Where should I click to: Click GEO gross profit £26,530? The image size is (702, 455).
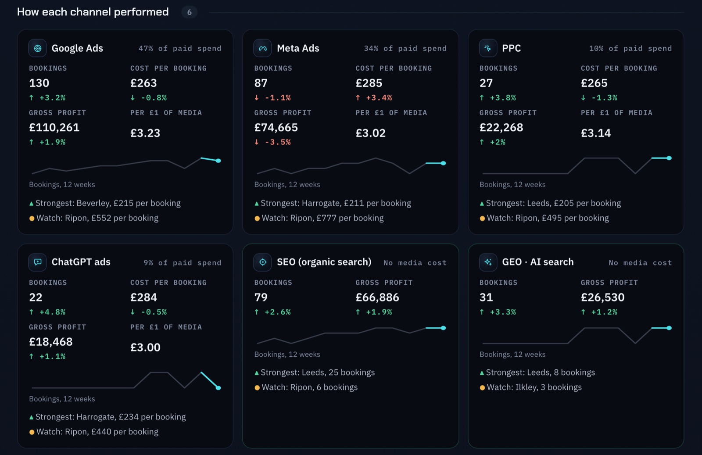(x=603, y=297)
